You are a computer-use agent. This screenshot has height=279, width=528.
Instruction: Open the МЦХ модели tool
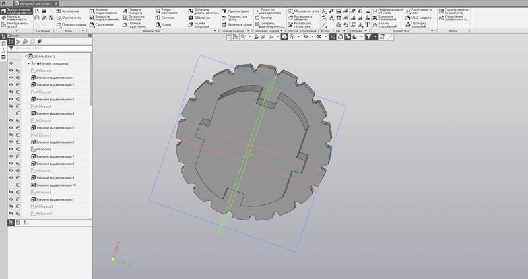[418, 18]
